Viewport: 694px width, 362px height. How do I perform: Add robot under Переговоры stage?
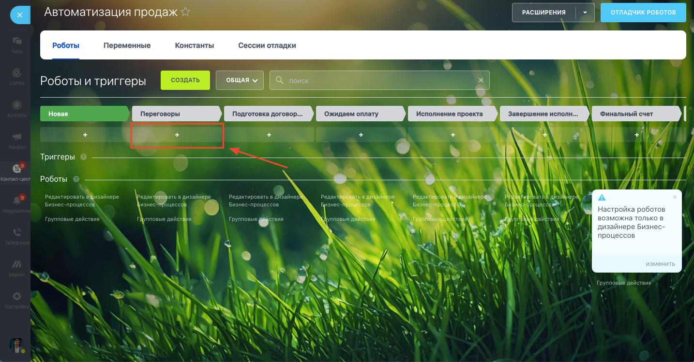coord(177,135)
